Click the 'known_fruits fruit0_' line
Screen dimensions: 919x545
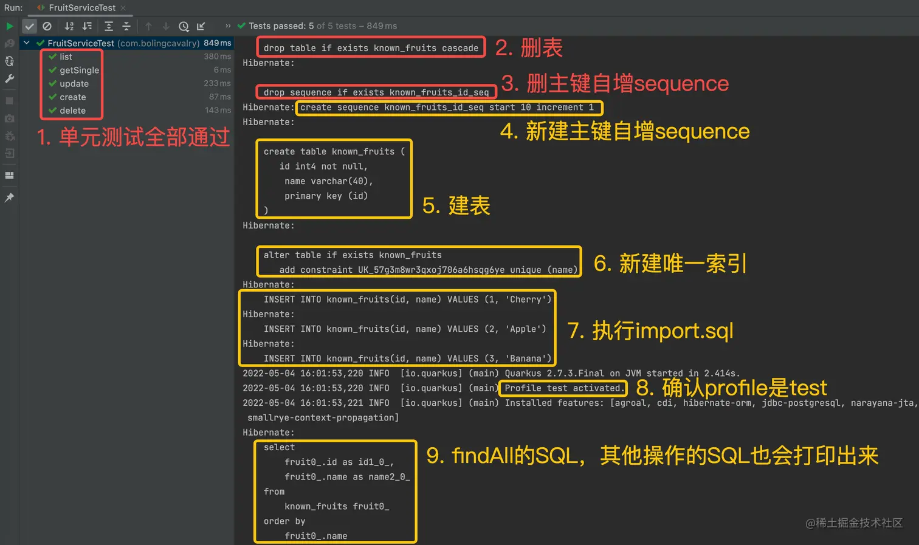coord(337,507)
